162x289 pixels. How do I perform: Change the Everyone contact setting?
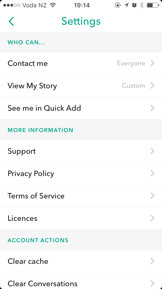(131, 63)
